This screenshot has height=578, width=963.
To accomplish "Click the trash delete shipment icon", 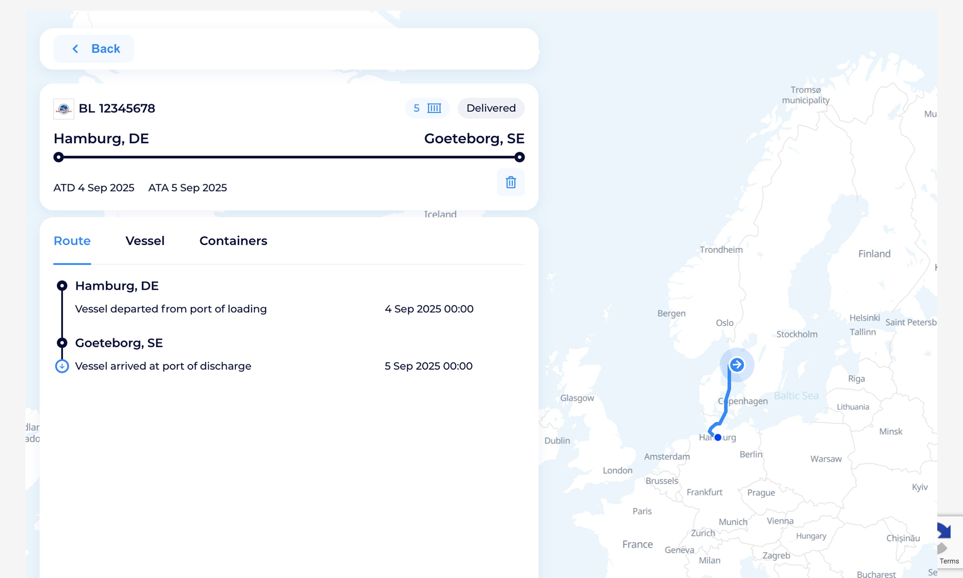I will [x=510, y=182].
